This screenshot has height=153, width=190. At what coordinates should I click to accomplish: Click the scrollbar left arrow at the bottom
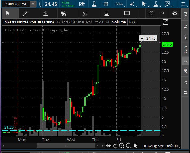click(x=3, y=146)
